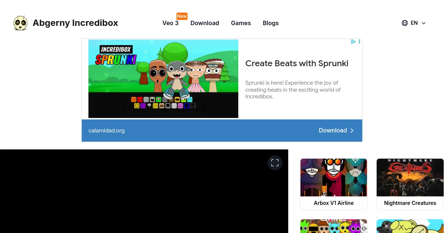This screenshot has height=233, width=444.
Task: Select the Veo 3 menu item
Action: click(170, 23)
